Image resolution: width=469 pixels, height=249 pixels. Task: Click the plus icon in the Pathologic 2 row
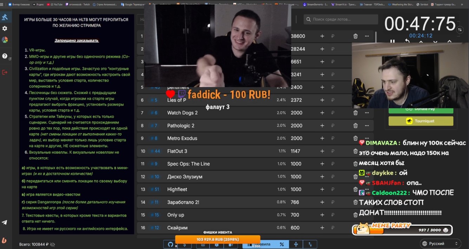[x=322, y=125]
